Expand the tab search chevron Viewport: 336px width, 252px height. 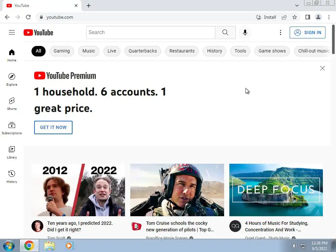click(297, 6)
